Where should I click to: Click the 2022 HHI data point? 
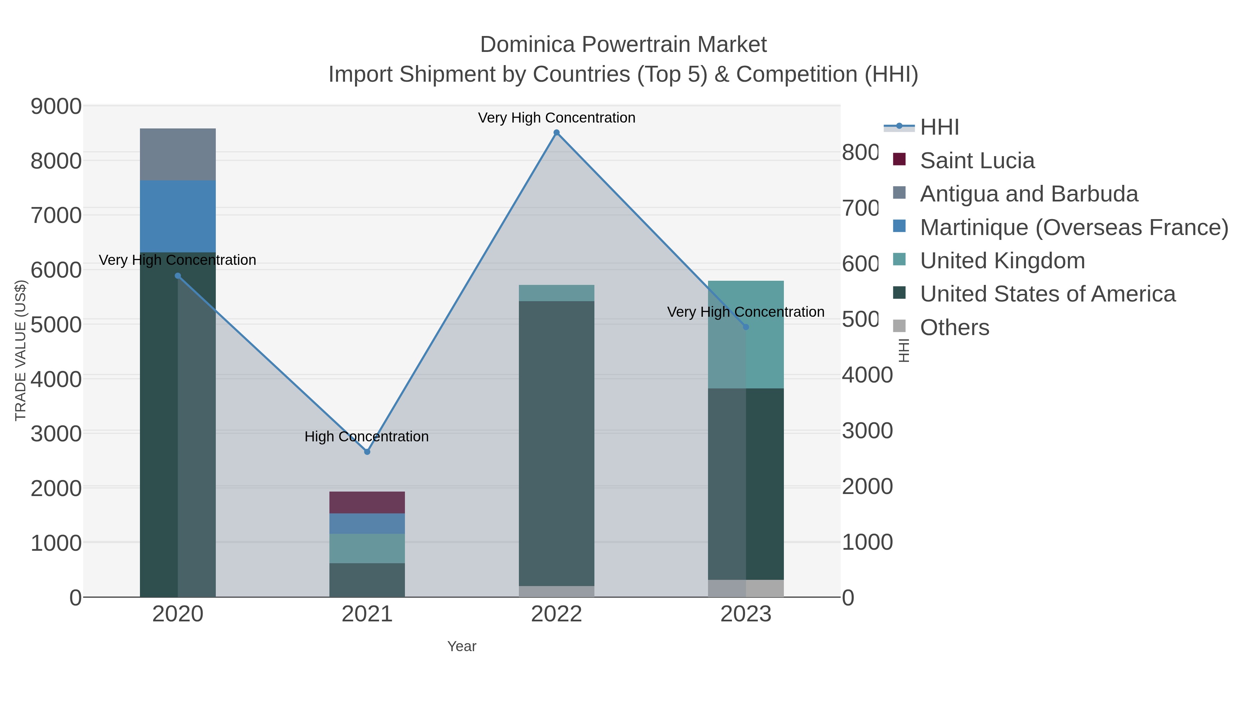tap(556, 133)
